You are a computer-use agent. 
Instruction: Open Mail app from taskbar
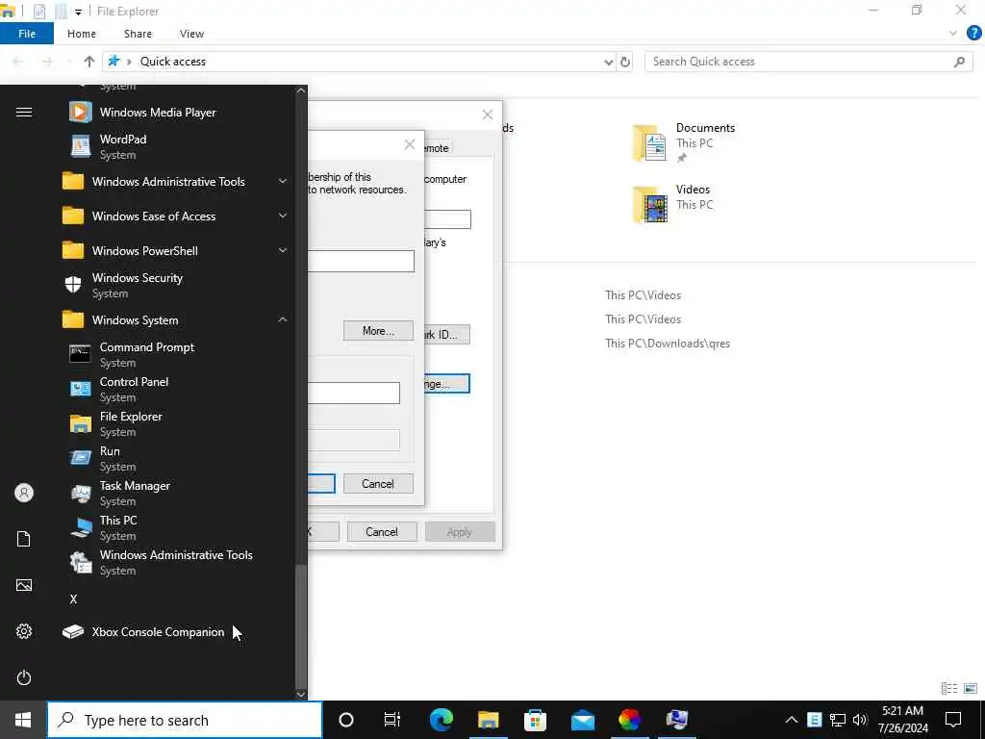pos(582,720)
